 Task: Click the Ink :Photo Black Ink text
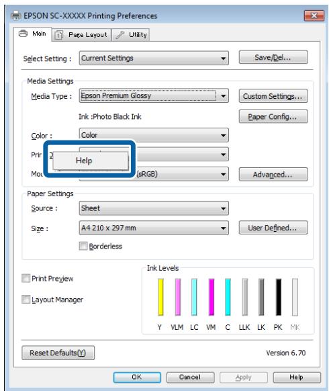coord(110,116)
